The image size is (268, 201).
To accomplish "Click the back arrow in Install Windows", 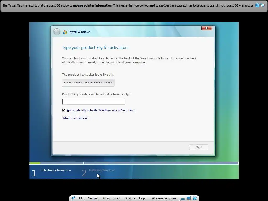I will click(57, 32).
